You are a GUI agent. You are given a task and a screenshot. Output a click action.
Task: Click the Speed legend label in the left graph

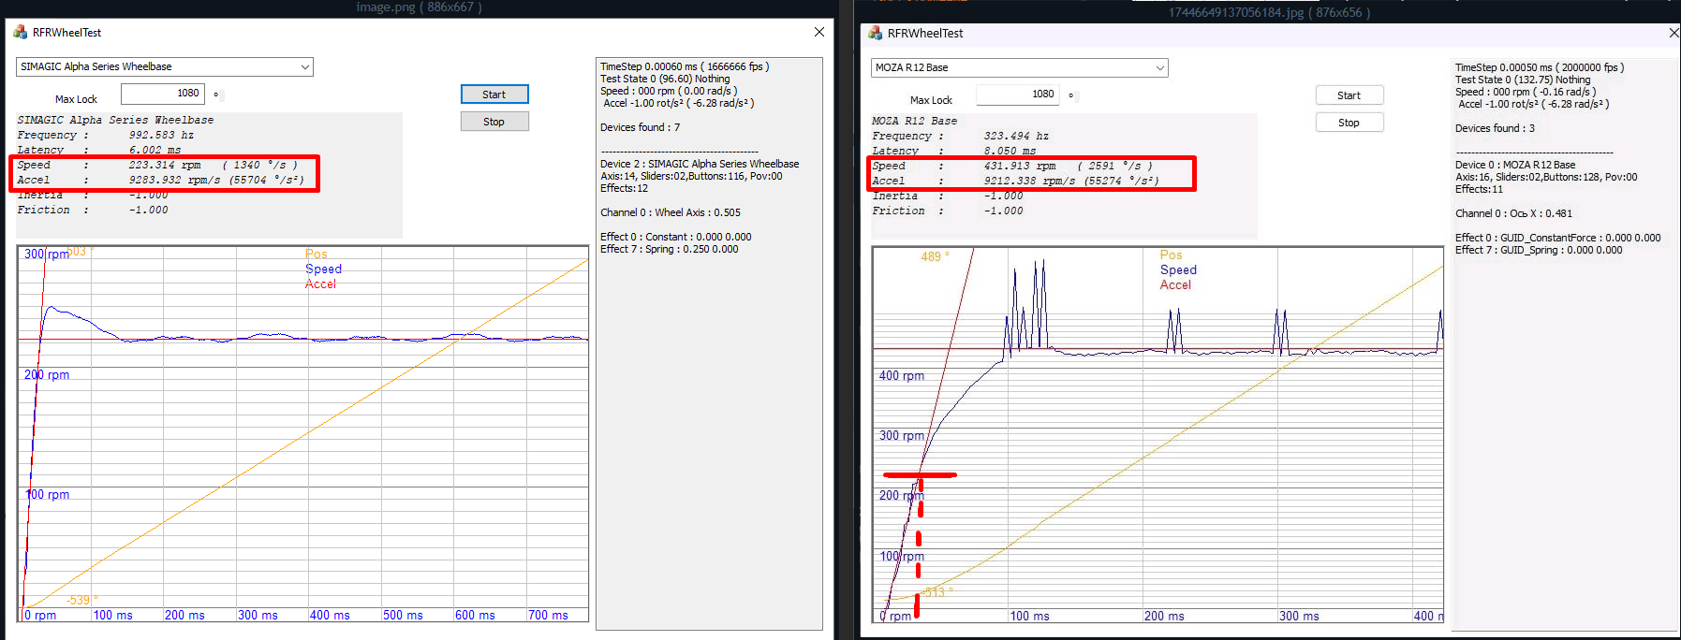pyautogui.click(x=324, y=269)
